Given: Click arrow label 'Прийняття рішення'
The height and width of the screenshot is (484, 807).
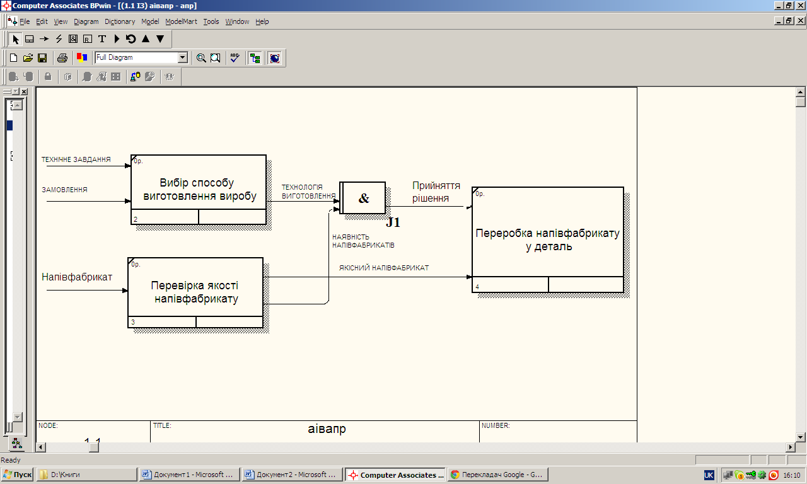Looking at the screenshot, I should [436, 192].
